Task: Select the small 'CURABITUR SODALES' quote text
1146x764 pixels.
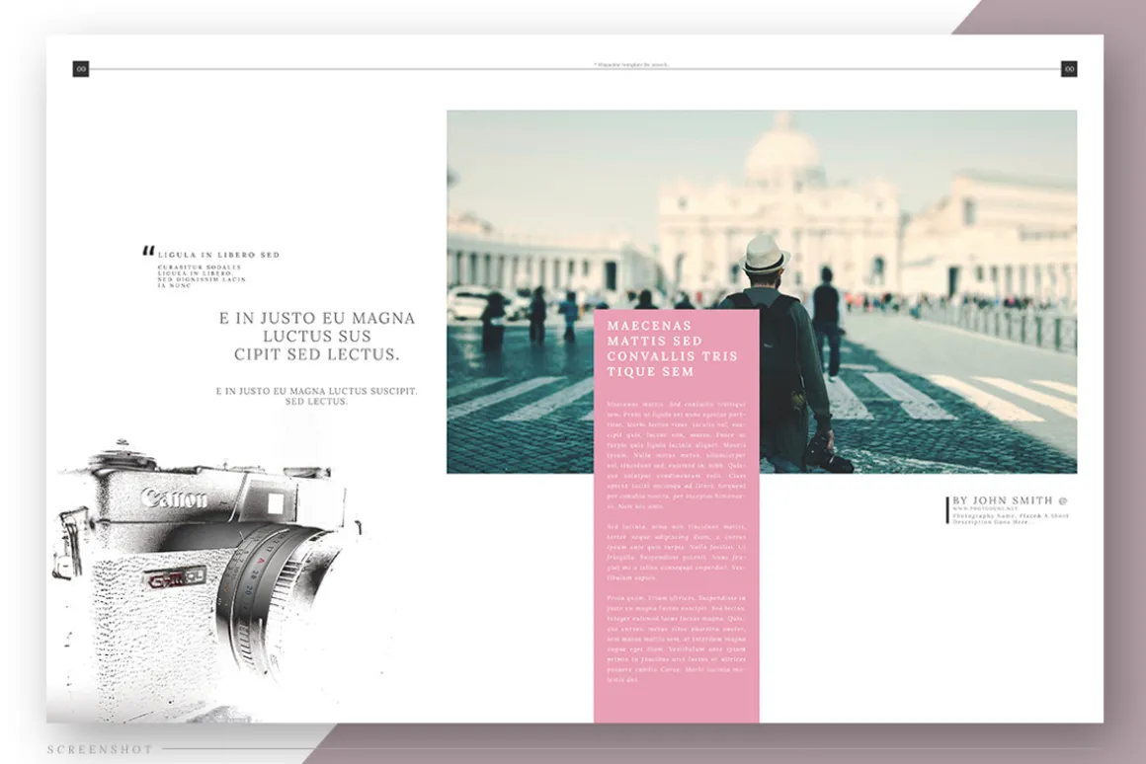Action: click(x=202, y=276)
